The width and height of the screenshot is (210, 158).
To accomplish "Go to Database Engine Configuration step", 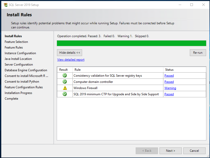I will (26, 70).
